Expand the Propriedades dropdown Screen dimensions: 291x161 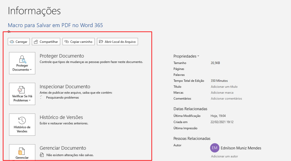186,56
